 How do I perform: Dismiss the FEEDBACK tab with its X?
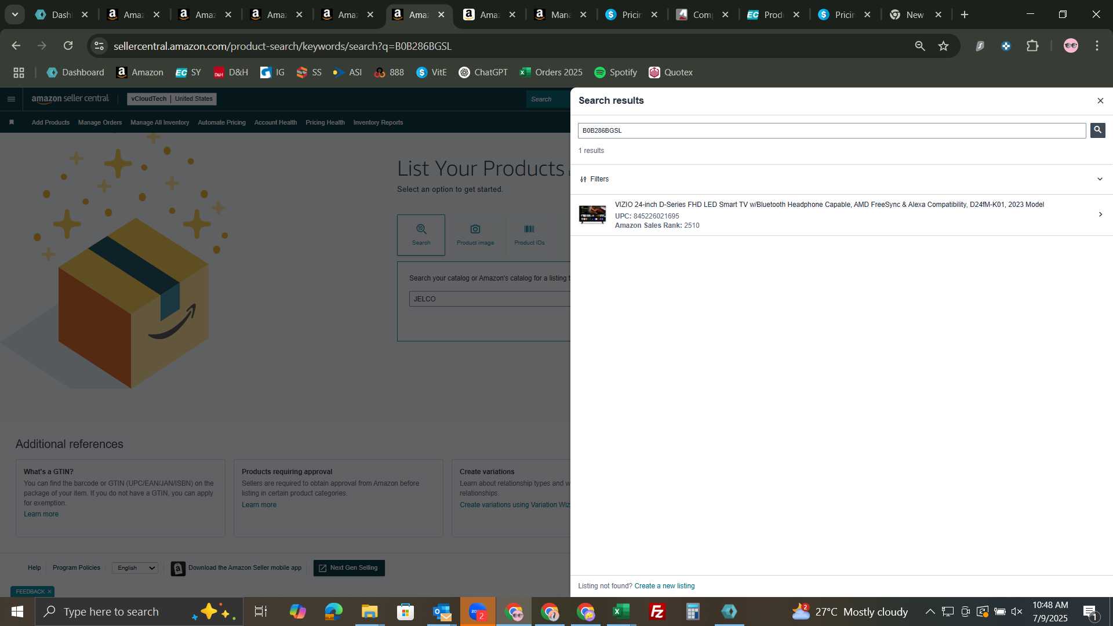tap(49, 592)
